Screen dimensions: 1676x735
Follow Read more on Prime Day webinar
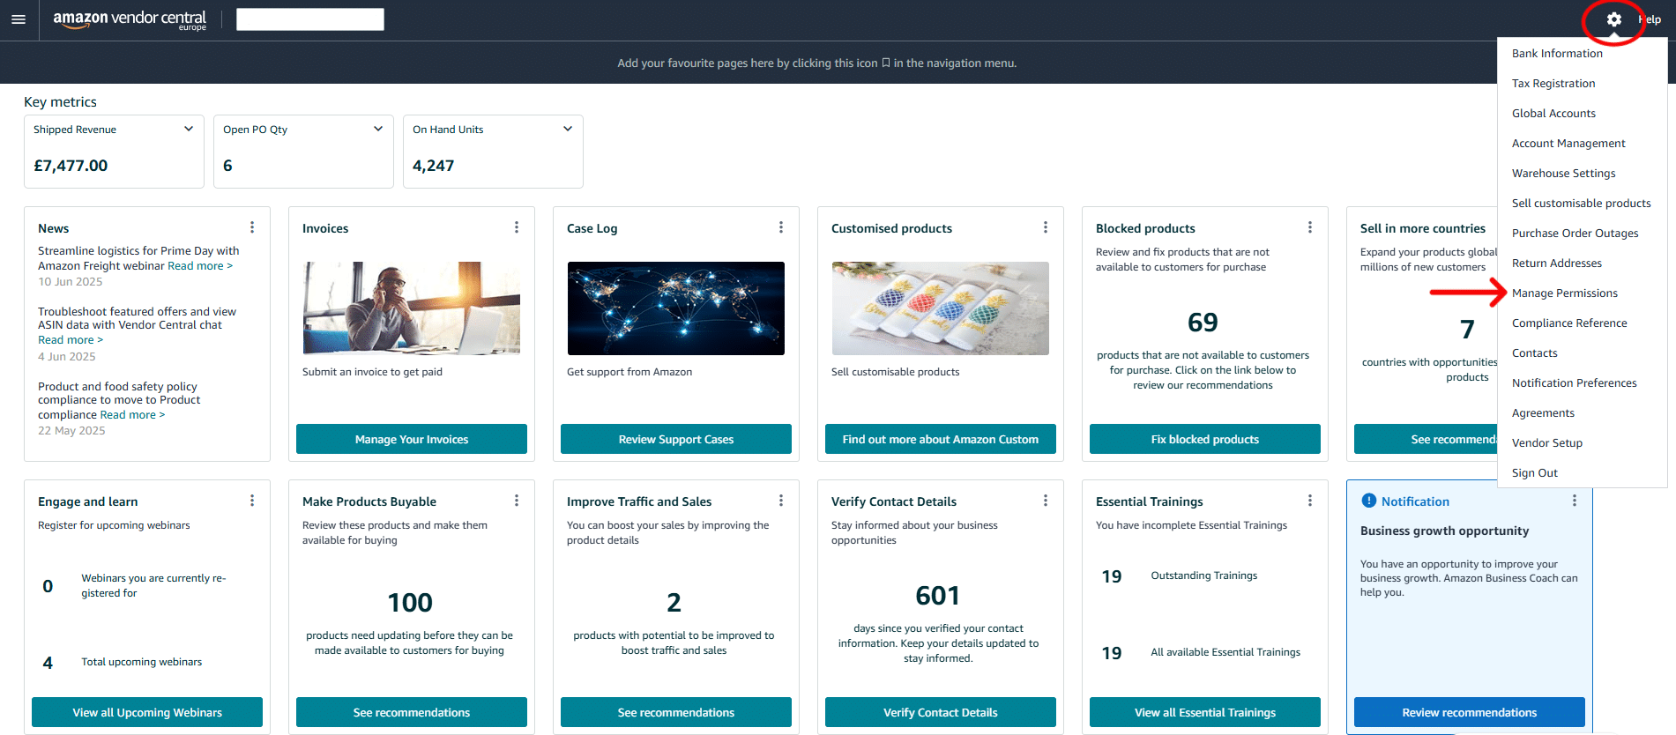[x=200, y=266]
